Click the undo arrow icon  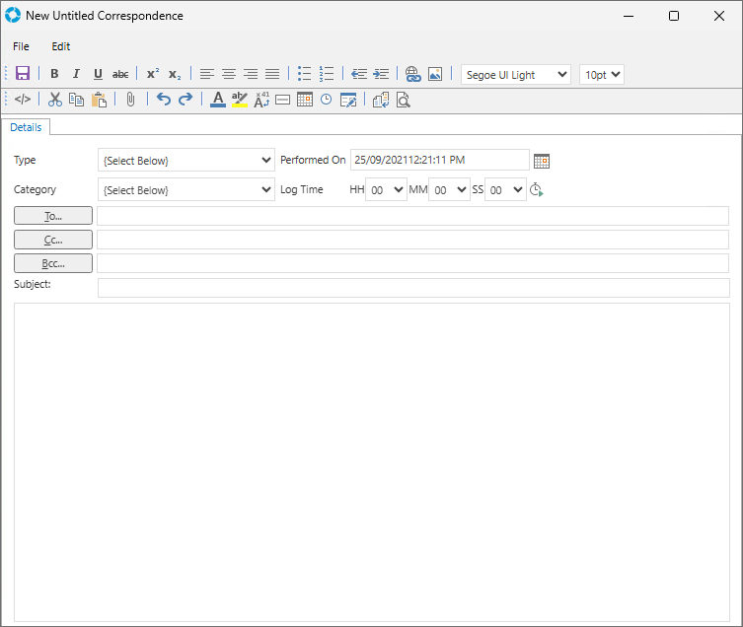pos(164,100)
